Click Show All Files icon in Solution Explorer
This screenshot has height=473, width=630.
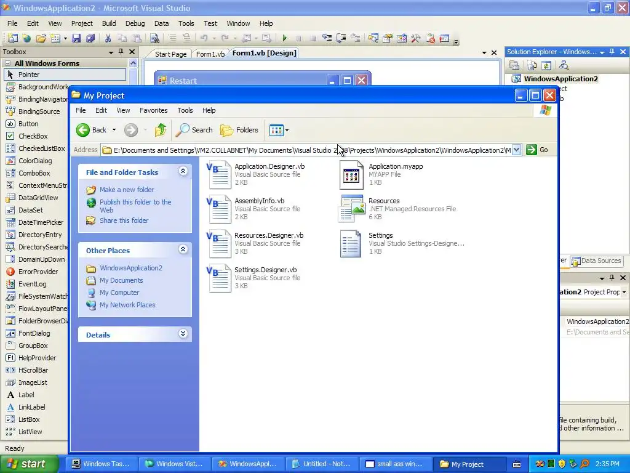[532, 65]
